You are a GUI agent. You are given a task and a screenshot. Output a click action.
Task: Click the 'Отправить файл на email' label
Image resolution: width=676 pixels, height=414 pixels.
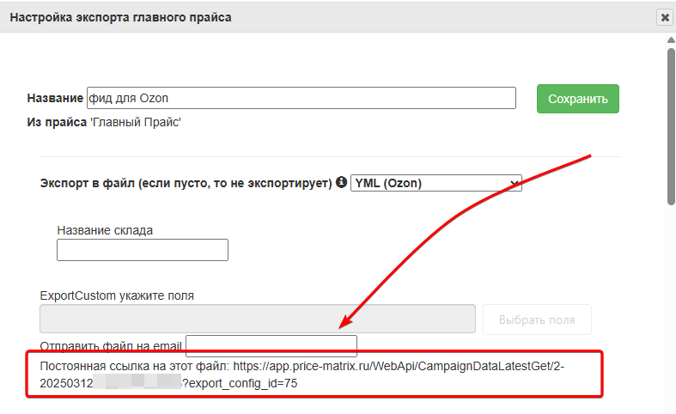click(111, 346)
